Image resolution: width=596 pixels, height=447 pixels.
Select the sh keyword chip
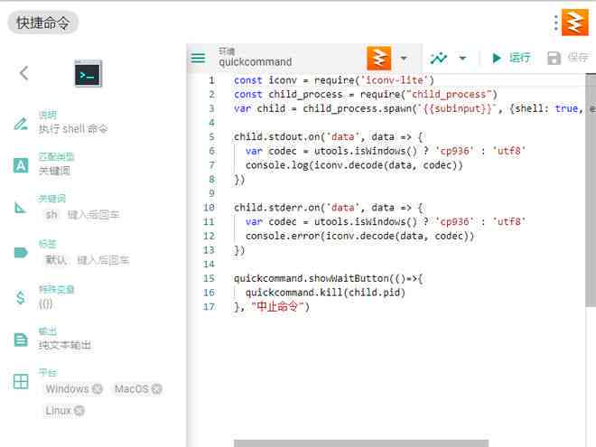tap(51, 215)
